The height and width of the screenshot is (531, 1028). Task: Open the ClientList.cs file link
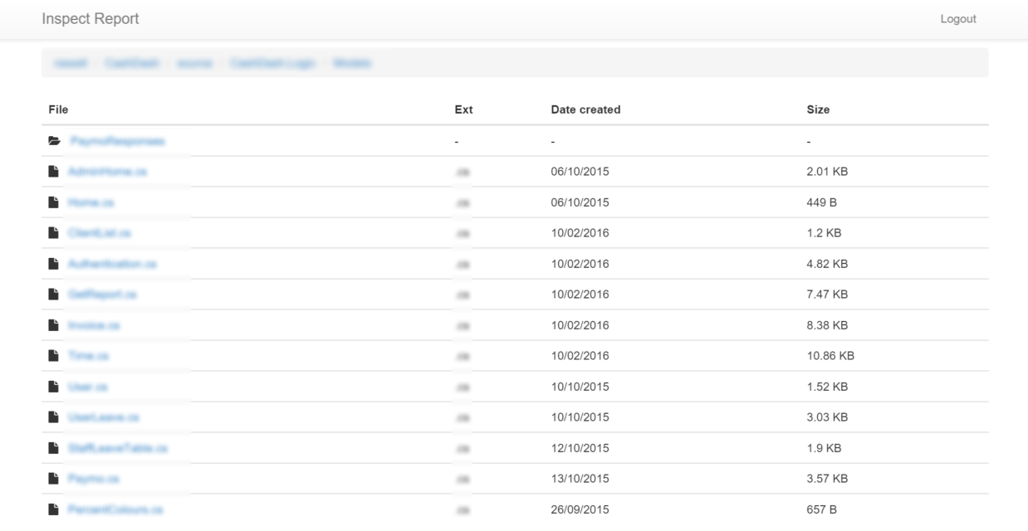tap(100, 233)
